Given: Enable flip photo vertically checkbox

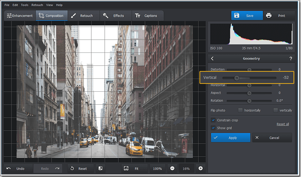Looking at the screenshot, I should (x=275, y=110).
